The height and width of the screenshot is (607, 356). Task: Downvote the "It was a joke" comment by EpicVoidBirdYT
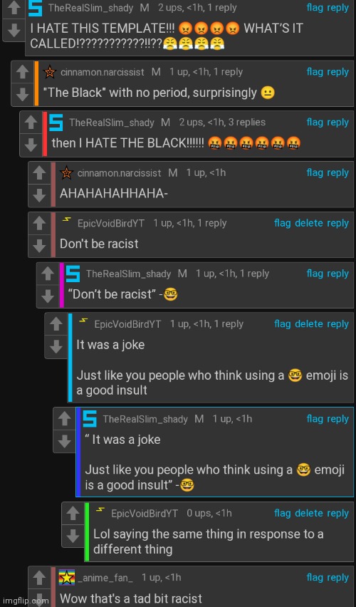click(56, 346)
